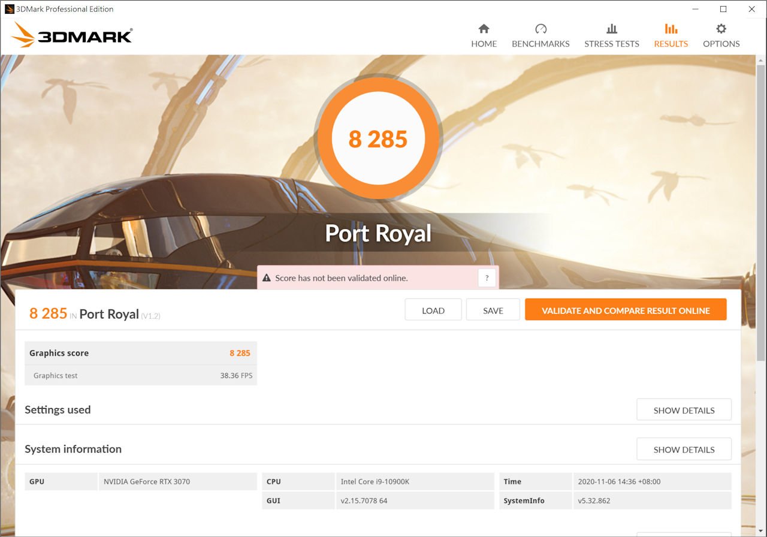Image resolution: width=767 pixels, height=537 pixels.
Task: Click the 'GPU' label cell
Action: pyautogui.click(x=61, y=481)
